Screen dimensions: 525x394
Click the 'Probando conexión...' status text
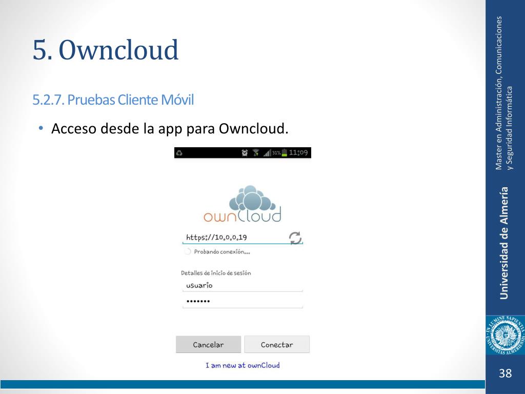point(222,251)
